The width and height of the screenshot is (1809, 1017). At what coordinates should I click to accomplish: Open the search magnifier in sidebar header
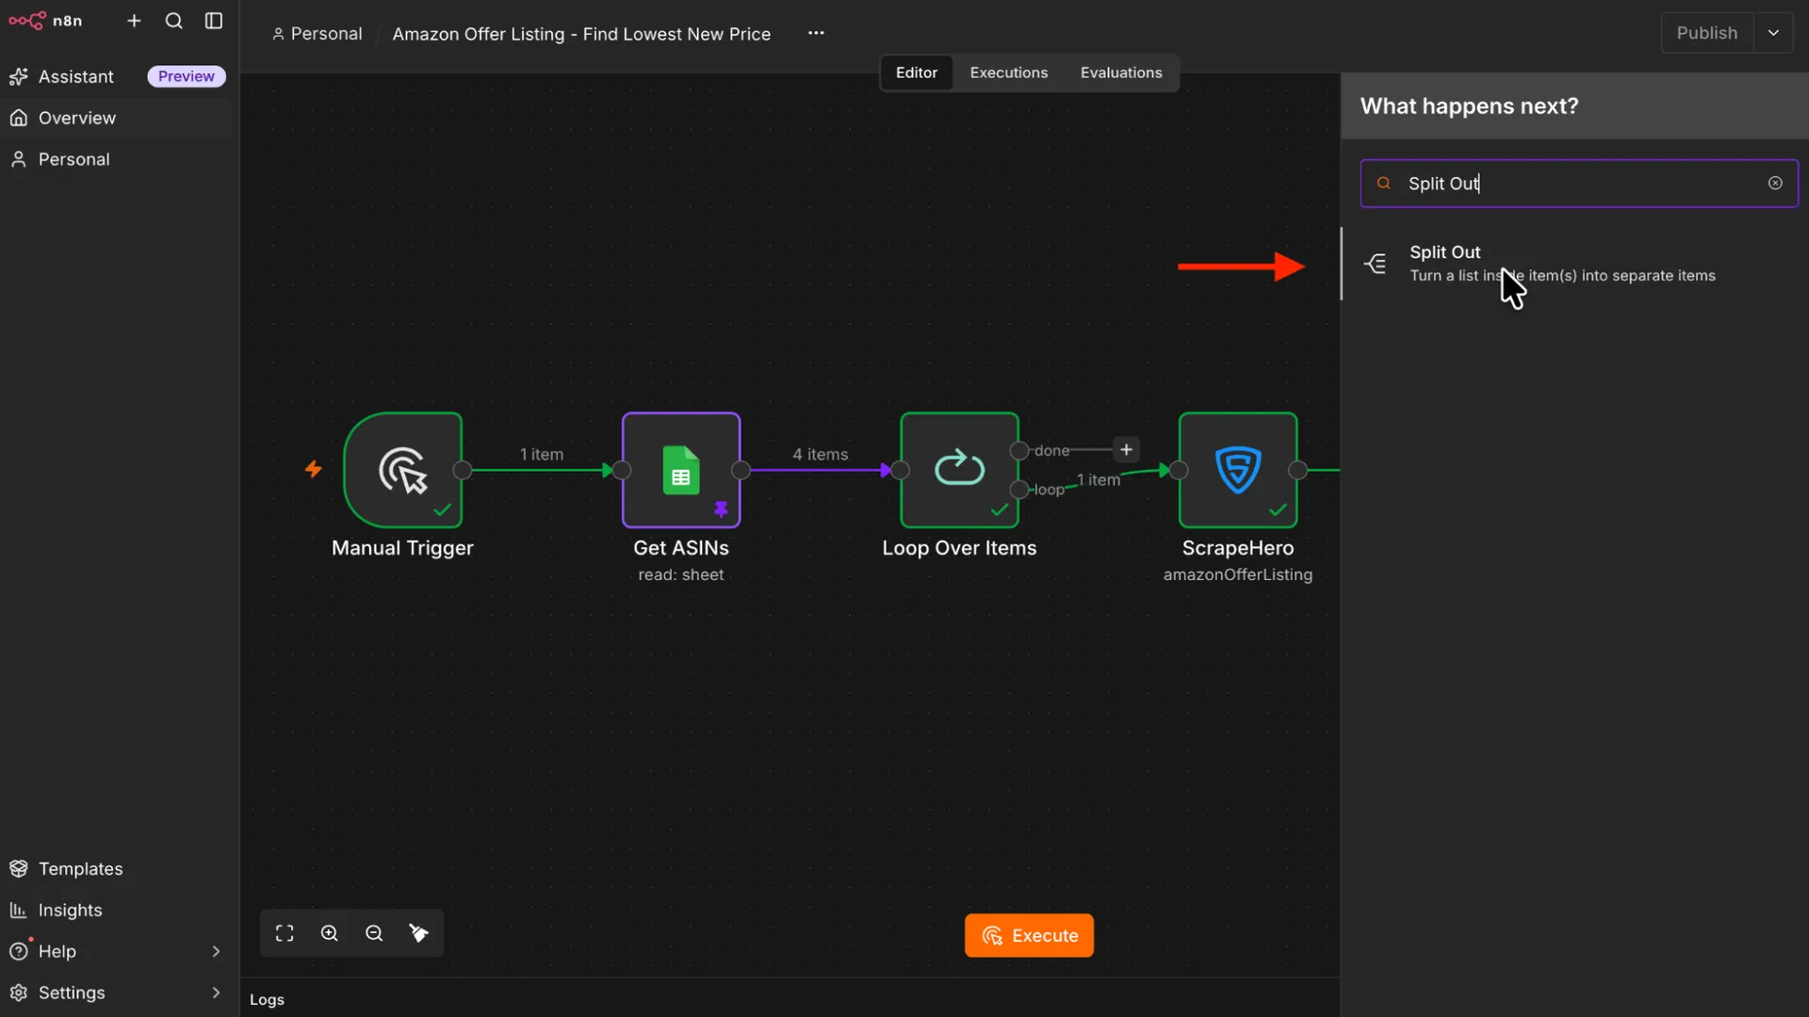tap(174, 21)
